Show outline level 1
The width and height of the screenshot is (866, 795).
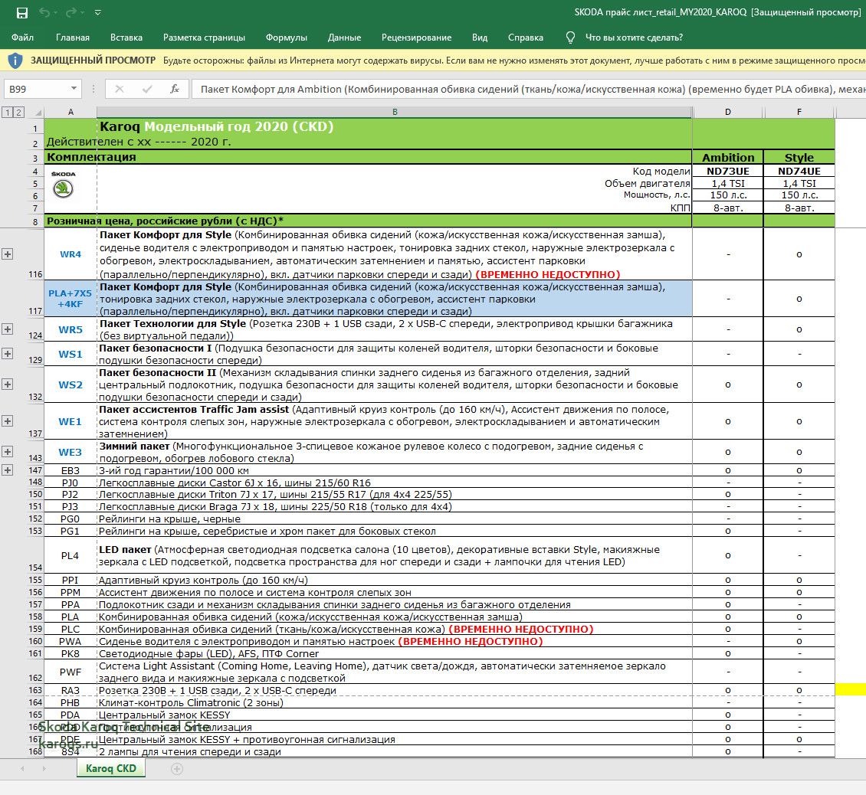[x=7, y=112]
